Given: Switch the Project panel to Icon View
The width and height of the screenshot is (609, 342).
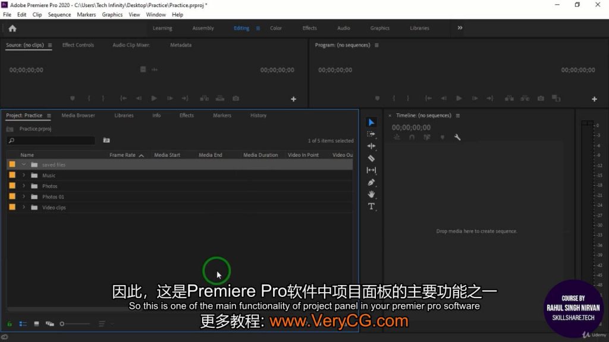Looking at the screenshot, I should click(x=36, y=324).
